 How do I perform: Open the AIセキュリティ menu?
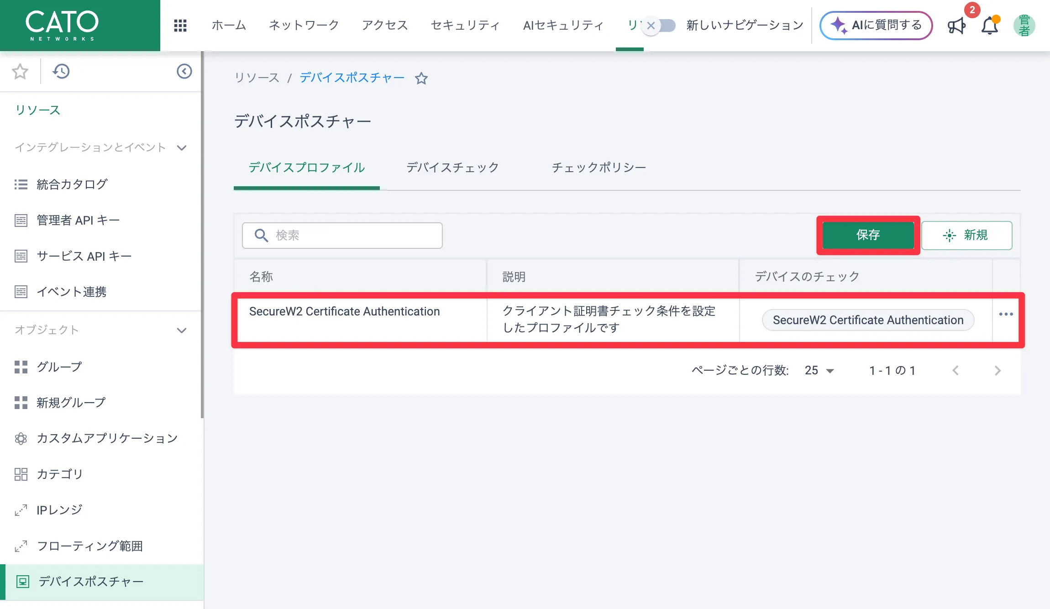pos(563,25)
